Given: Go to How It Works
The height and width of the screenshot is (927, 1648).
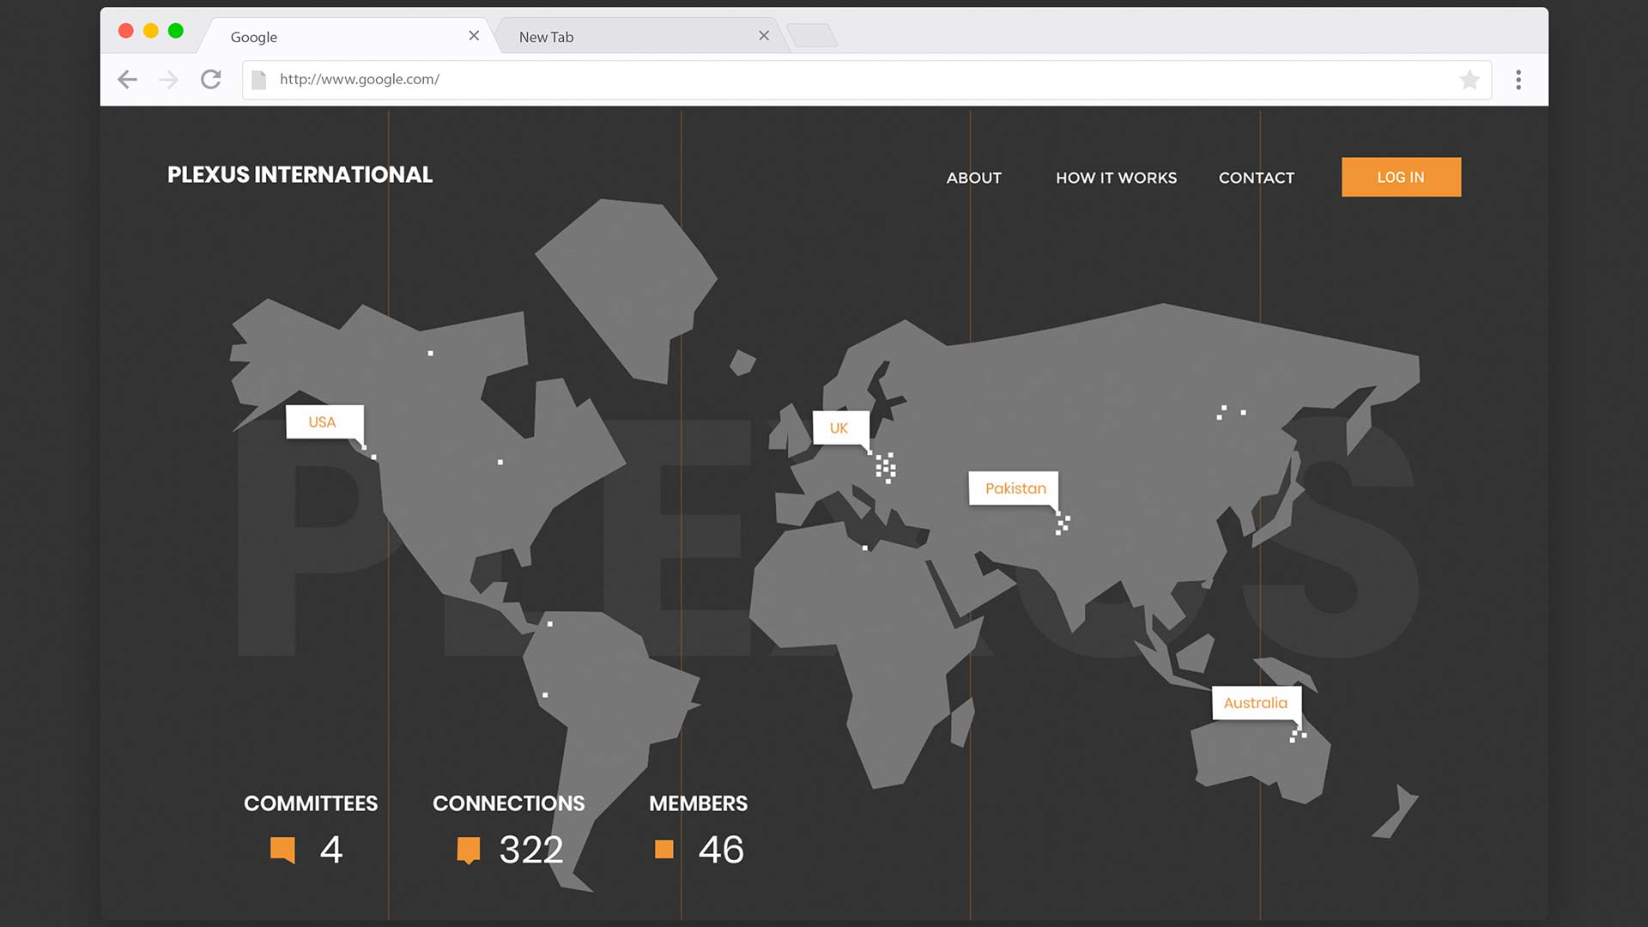Looking at the screenshot, I should pos(1116,178).
